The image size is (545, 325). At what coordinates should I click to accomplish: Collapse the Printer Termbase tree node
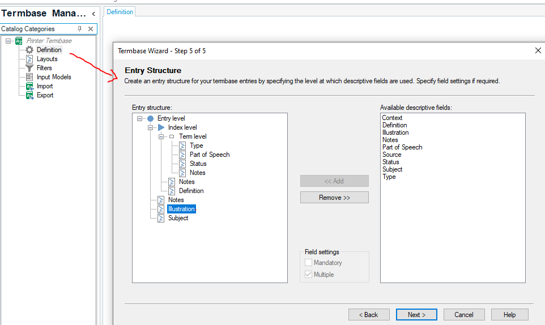coord(8,41)
